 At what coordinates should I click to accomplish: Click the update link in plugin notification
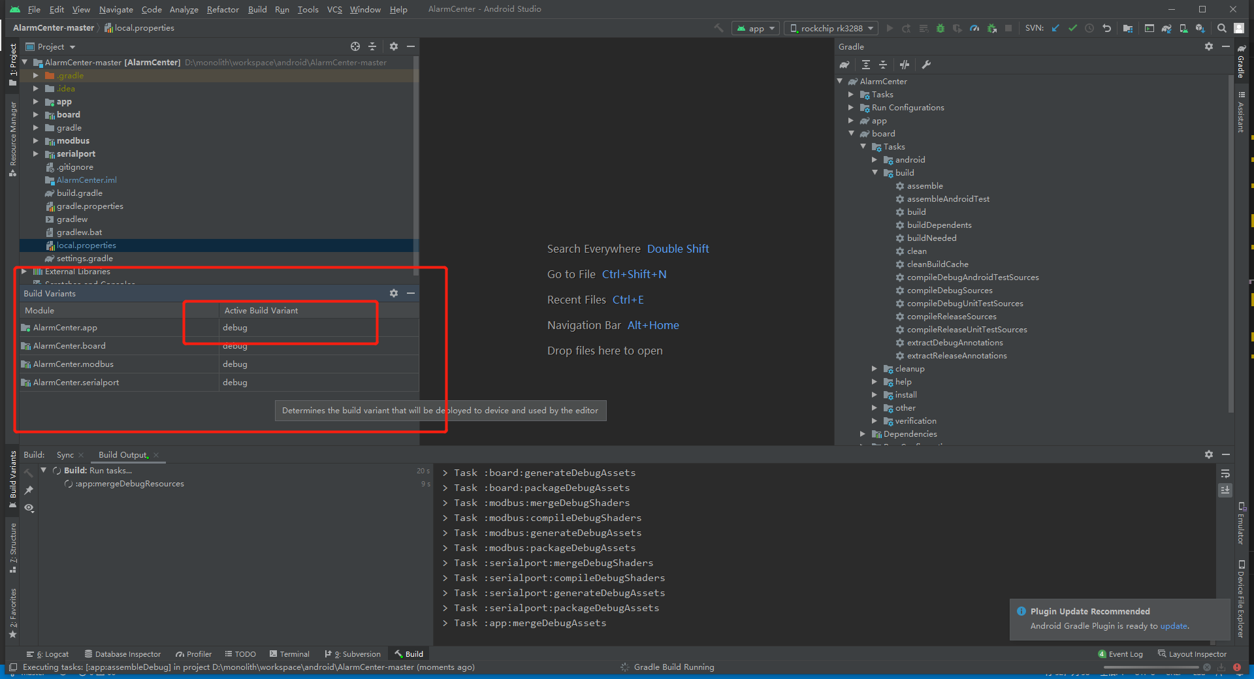[1174, 625]
